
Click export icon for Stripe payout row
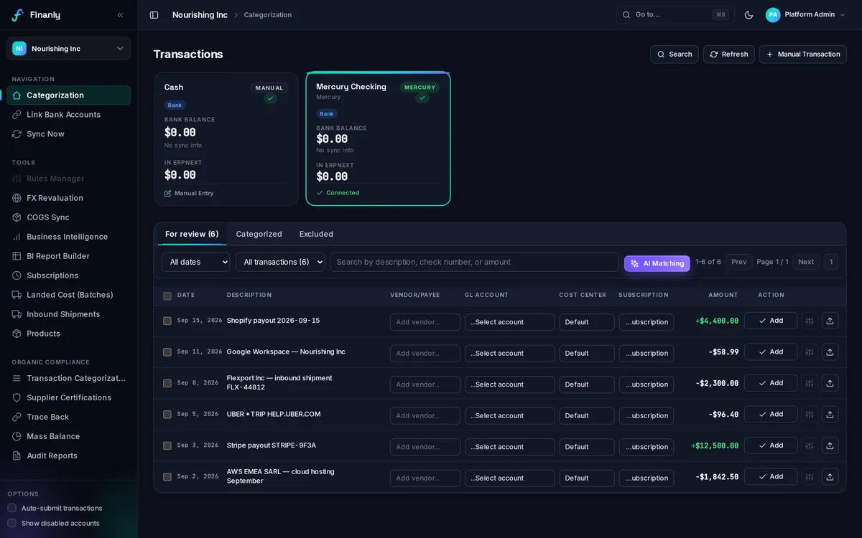coord(830,445)
